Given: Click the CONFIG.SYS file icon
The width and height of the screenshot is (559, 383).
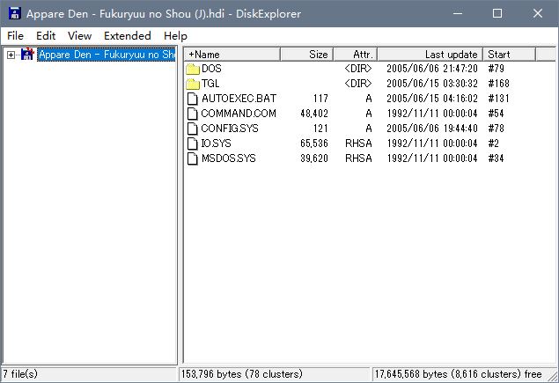Looking at the screenshot, I should [193, 129].
